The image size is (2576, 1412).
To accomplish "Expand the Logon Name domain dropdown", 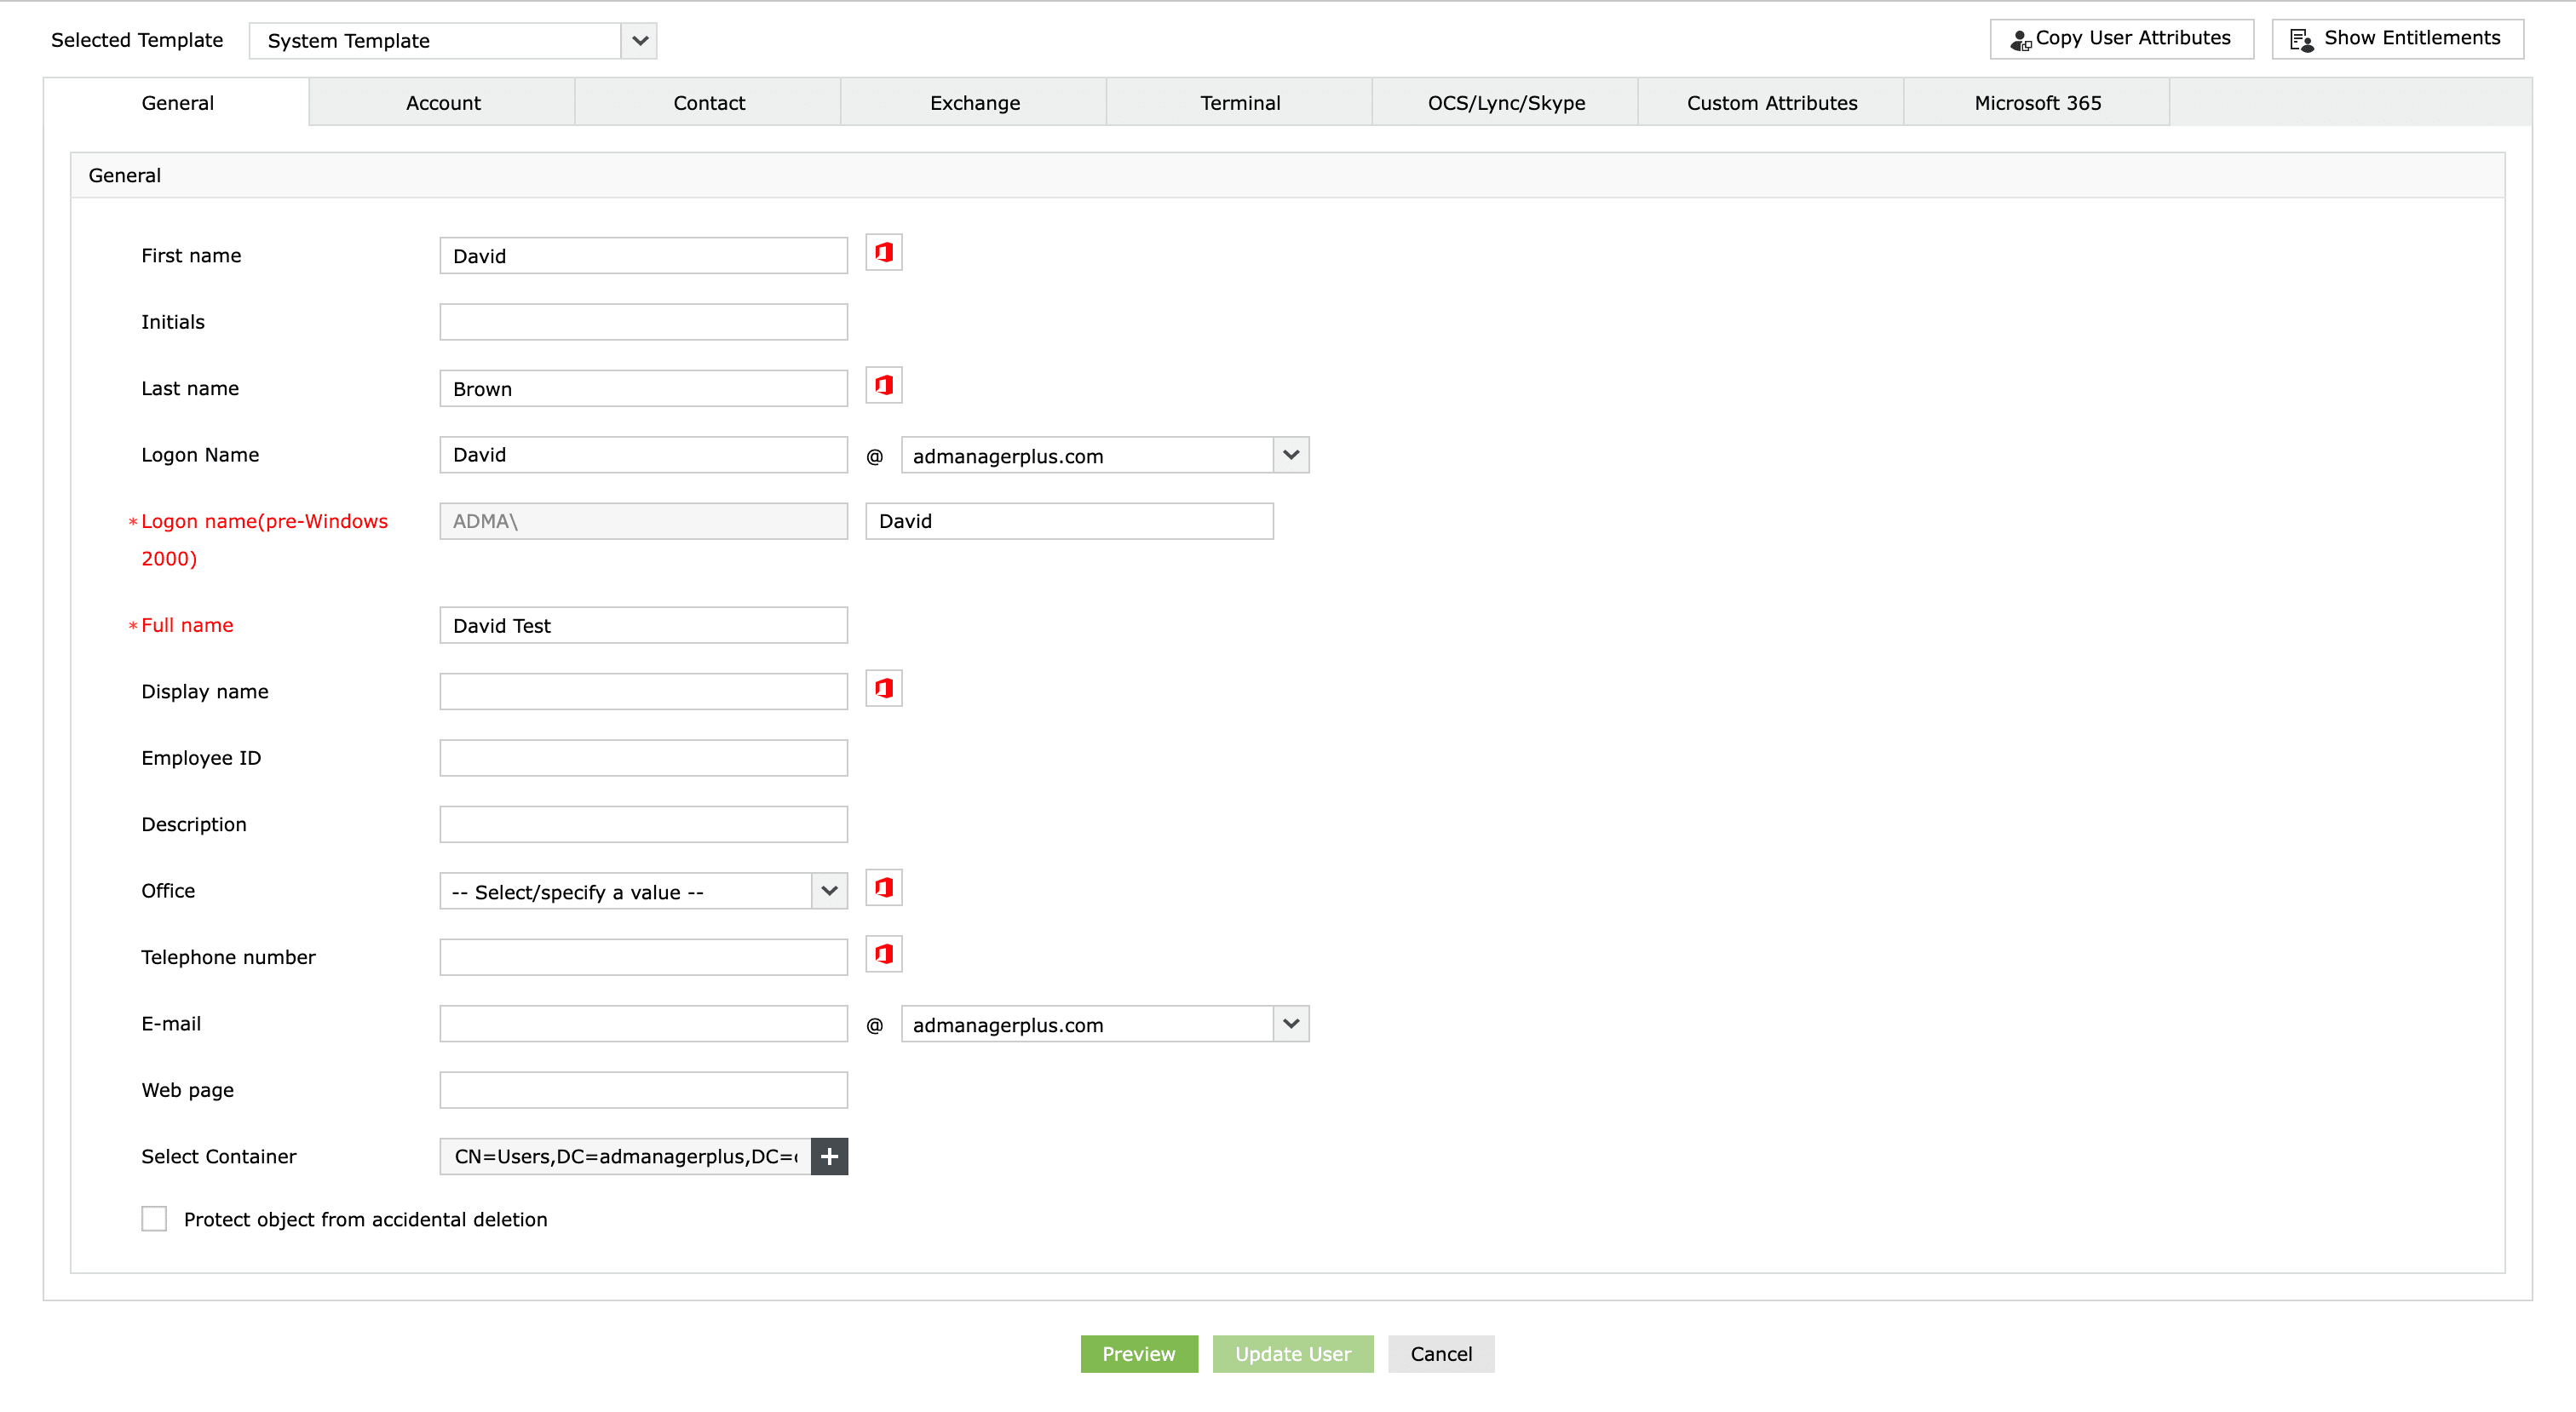I will pyautogui.click(x=1291, y=455).
